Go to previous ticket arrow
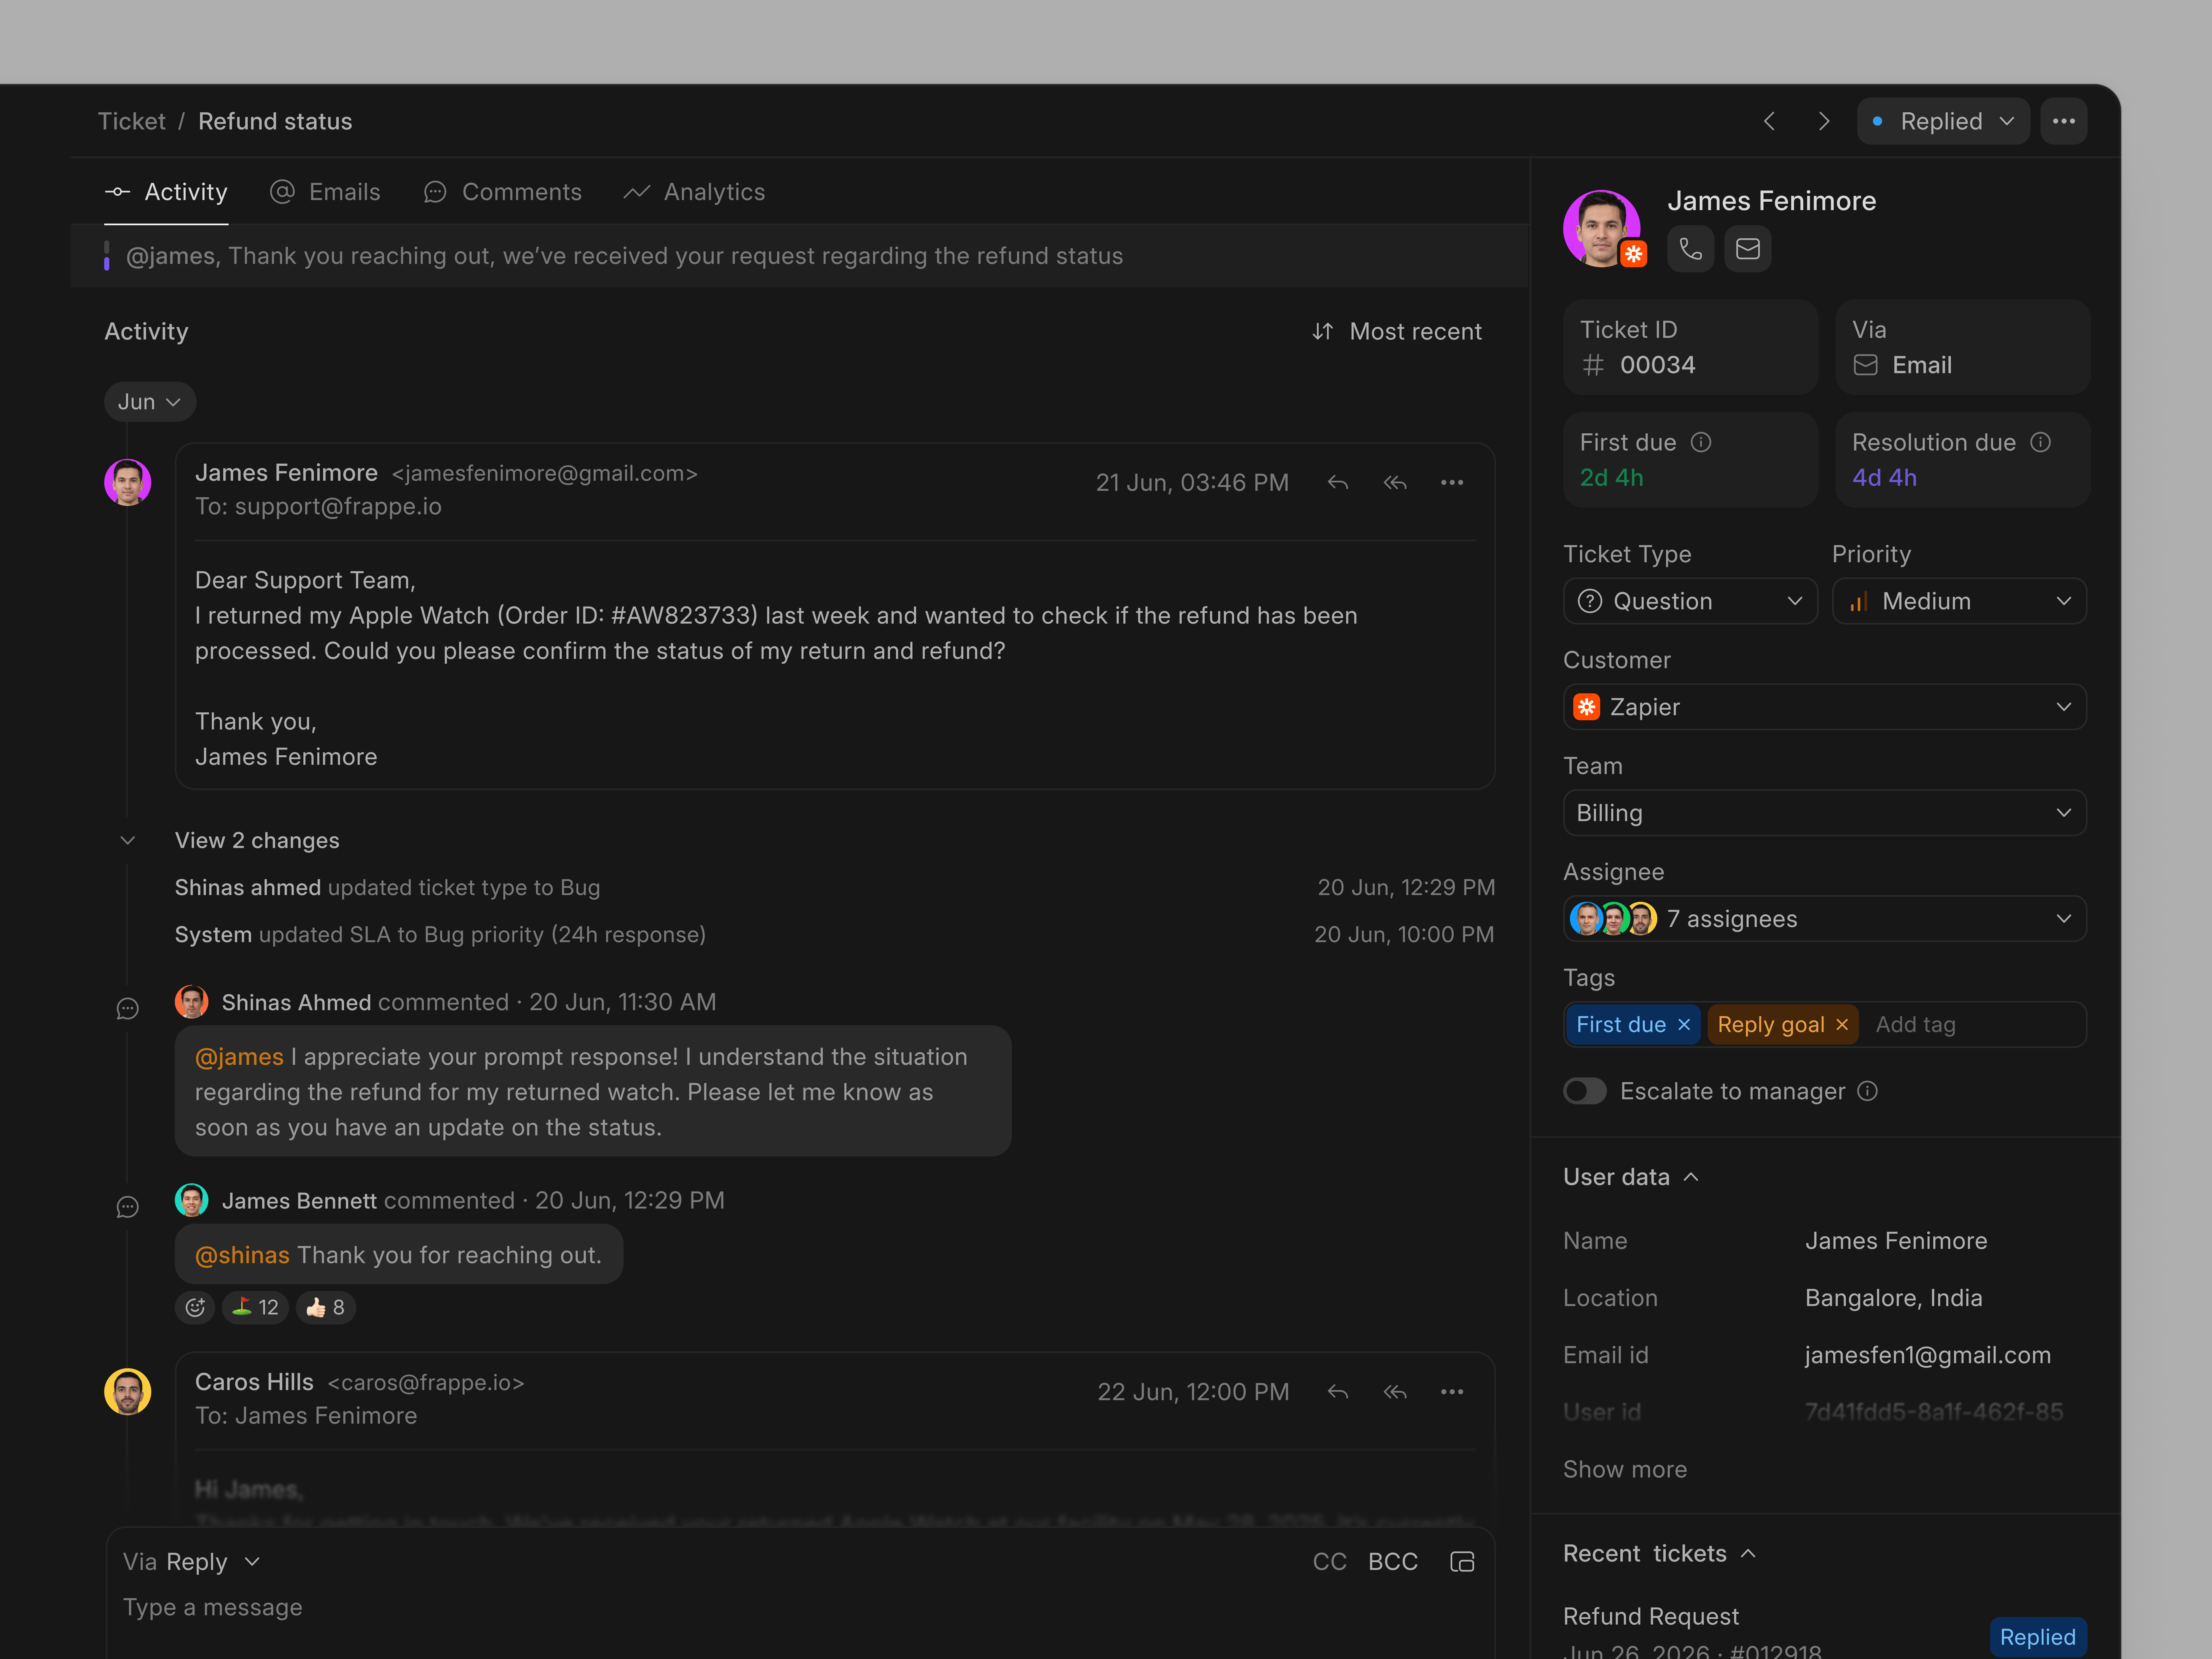The height and width of the screenshot is (1659, 2212). [x=1769, y=121]
